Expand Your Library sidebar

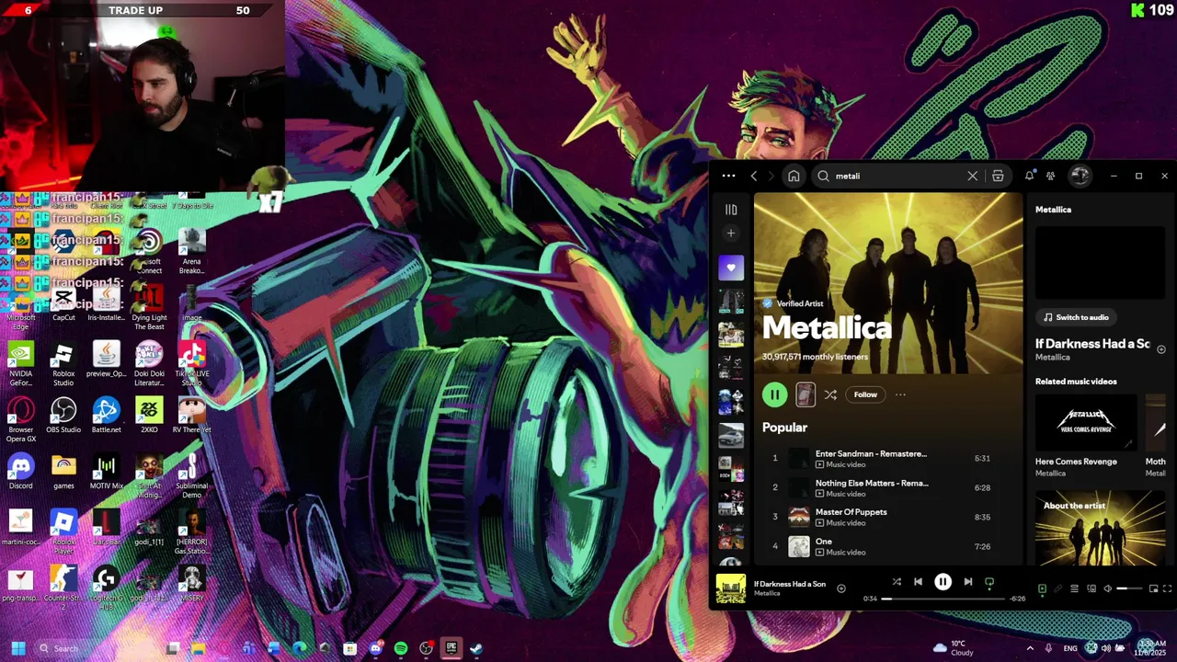point(731,210)
